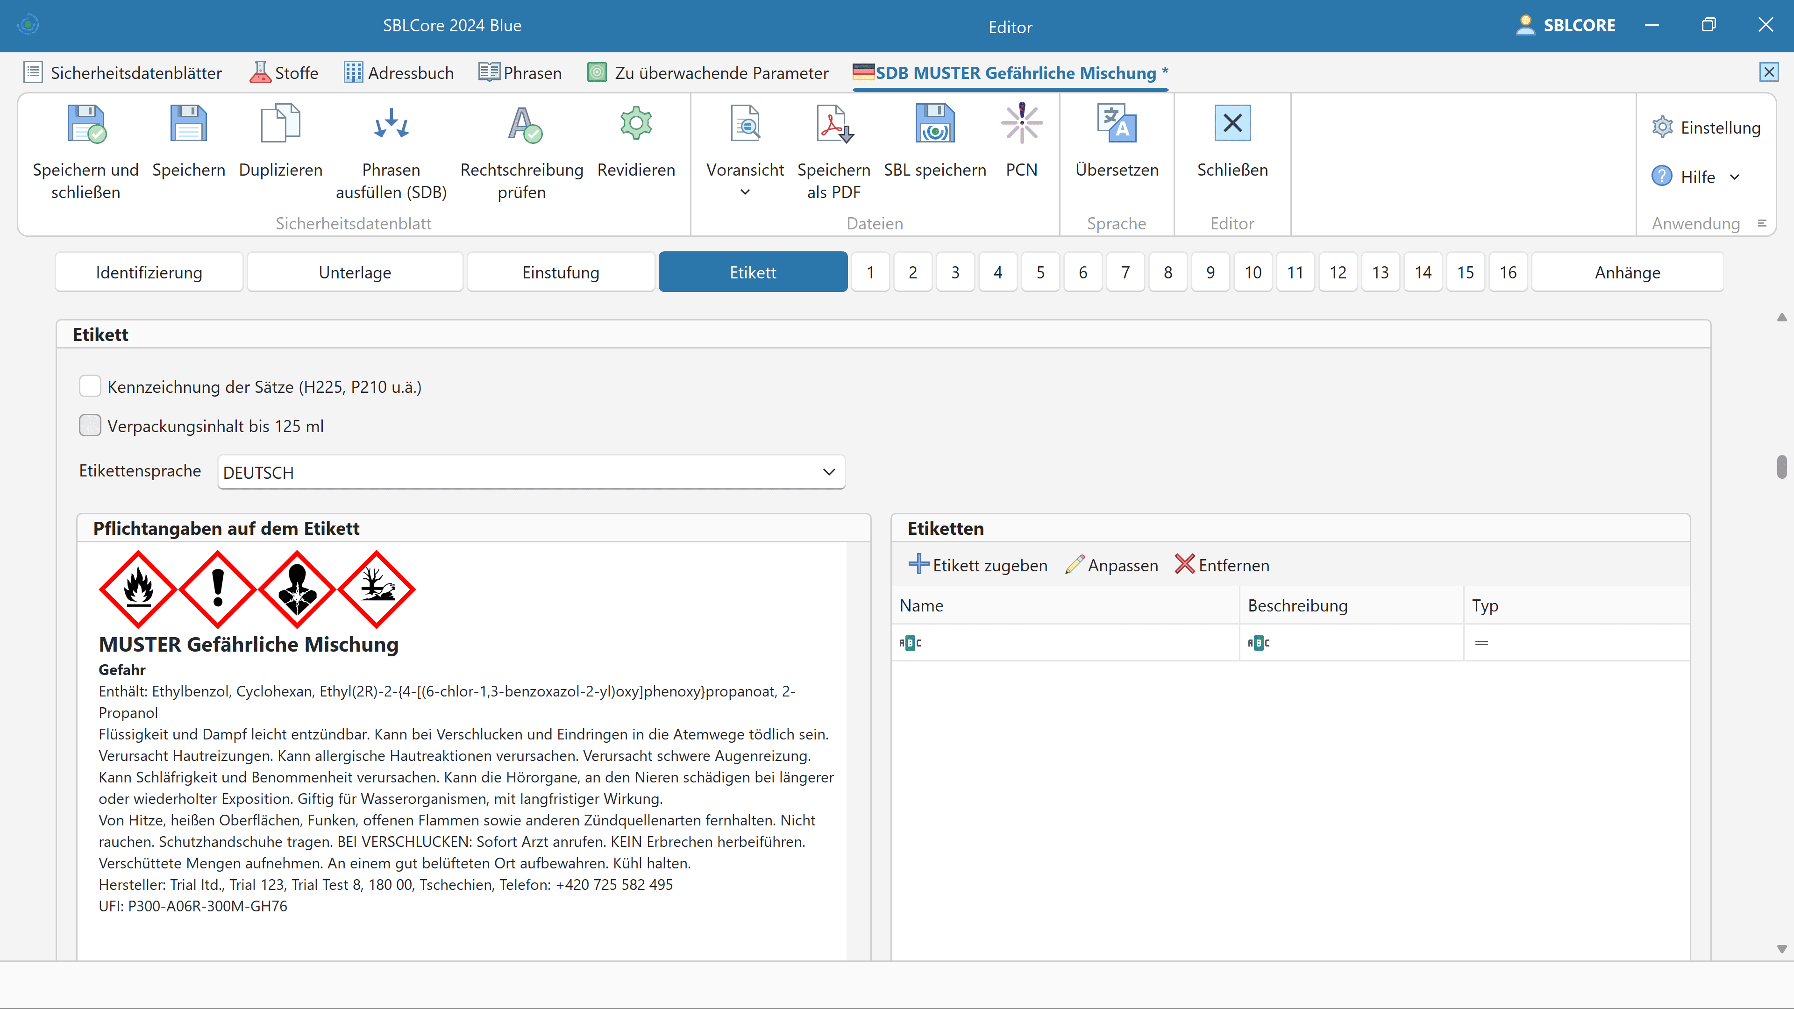Click the Duplizieren icon
This screenshot has width=1794, height=1009.
point(280,124)
